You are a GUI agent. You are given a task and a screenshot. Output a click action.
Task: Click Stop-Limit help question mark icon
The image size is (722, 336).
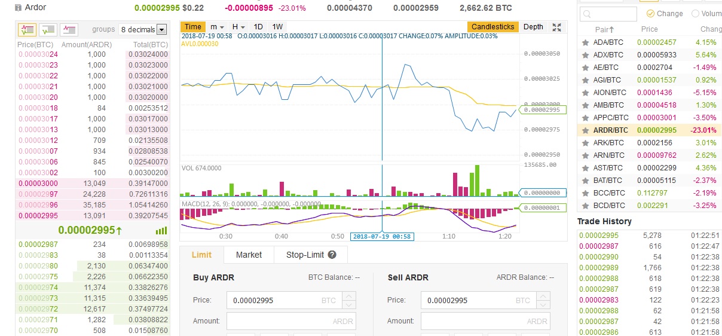(x=332, y=255)
